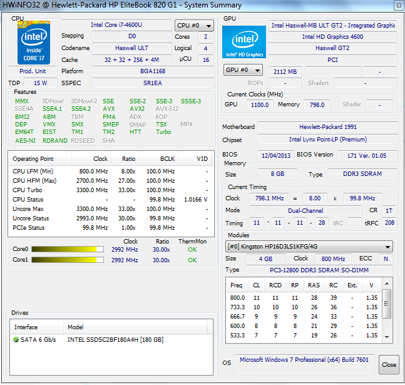The image size is (405, 385).
Task: Click the BCLK column header
Action: 158,158
